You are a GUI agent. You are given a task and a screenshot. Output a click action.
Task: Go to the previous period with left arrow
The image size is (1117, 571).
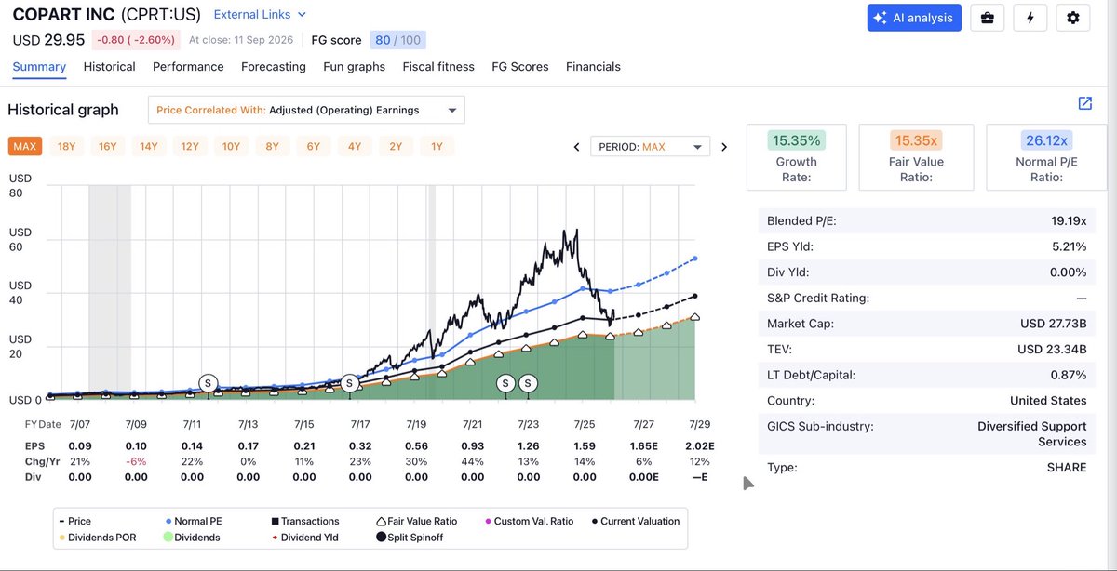[x=576, y=147]
